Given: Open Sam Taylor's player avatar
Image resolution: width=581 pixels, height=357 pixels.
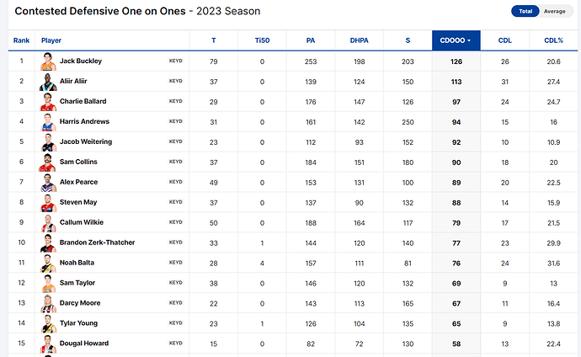Looking at the screenshot, I should [x=48, y=284].
